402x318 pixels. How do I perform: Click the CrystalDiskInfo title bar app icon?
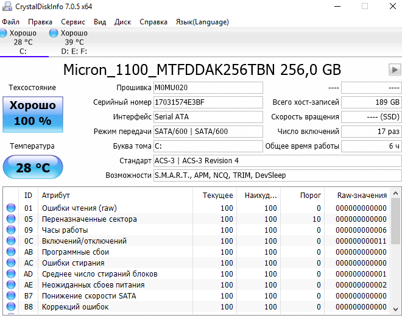click(x=7, y=6)
